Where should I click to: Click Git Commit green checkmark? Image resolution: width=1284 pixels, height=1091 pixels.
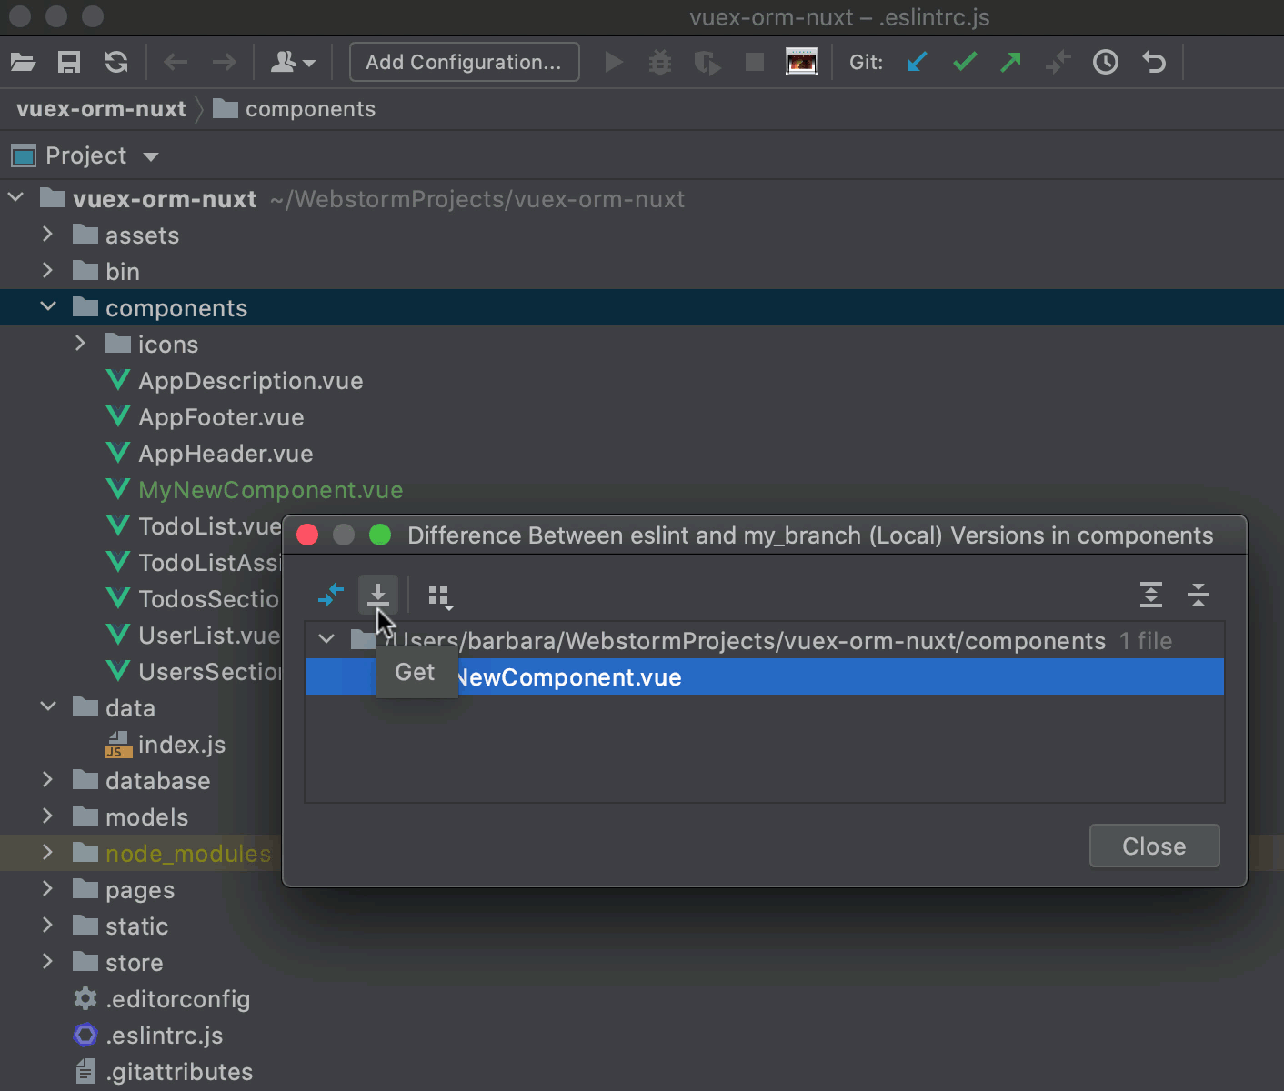click(965, 62)
